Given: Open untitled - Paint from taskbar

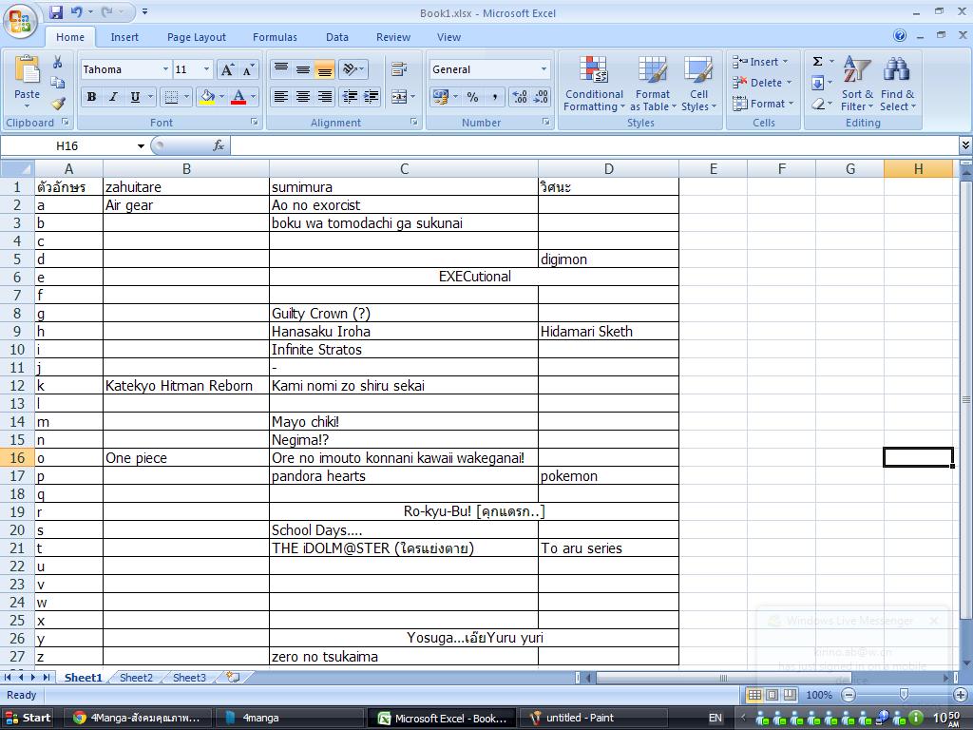Looking at the screenshot, I should coord(592,718).
